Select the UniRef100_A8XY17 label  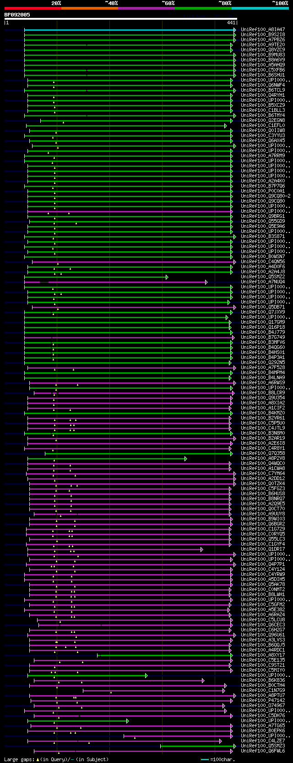[x=263, y=655]
